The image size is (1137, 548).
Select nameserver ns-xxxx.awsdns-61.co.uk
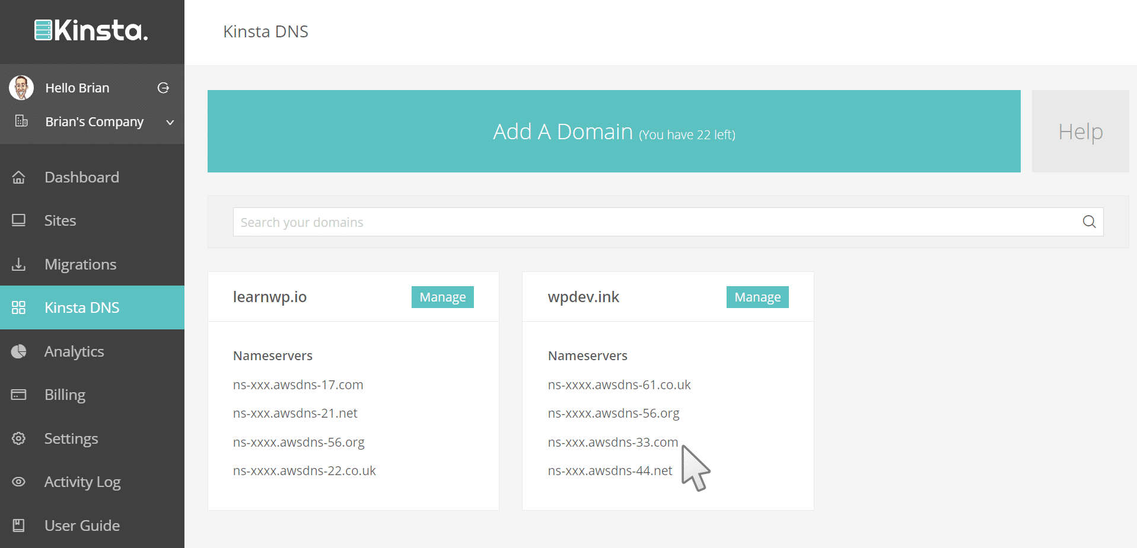[619, 385]
